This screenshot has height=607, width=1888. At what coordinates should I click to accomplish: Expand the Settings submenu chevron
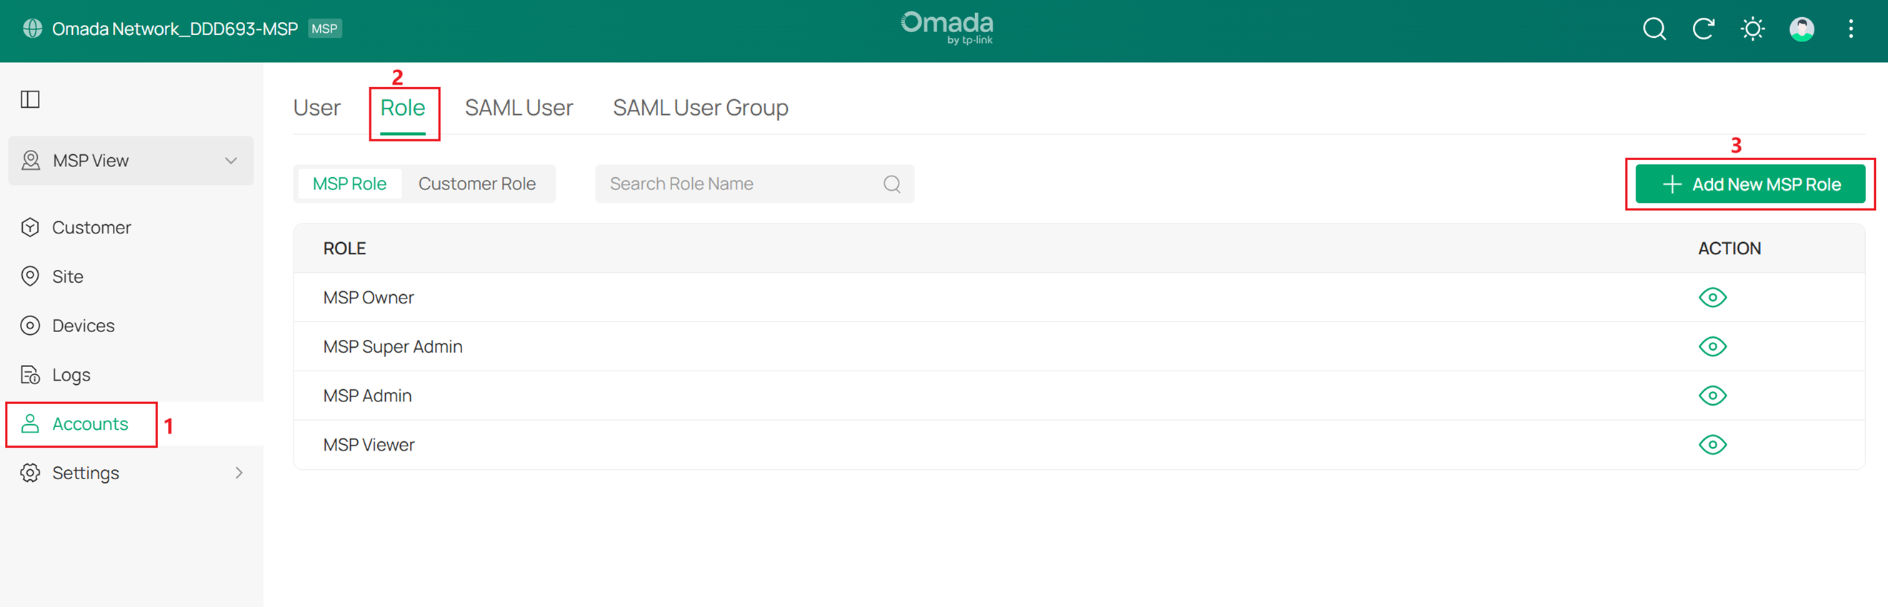click(238, 473)
